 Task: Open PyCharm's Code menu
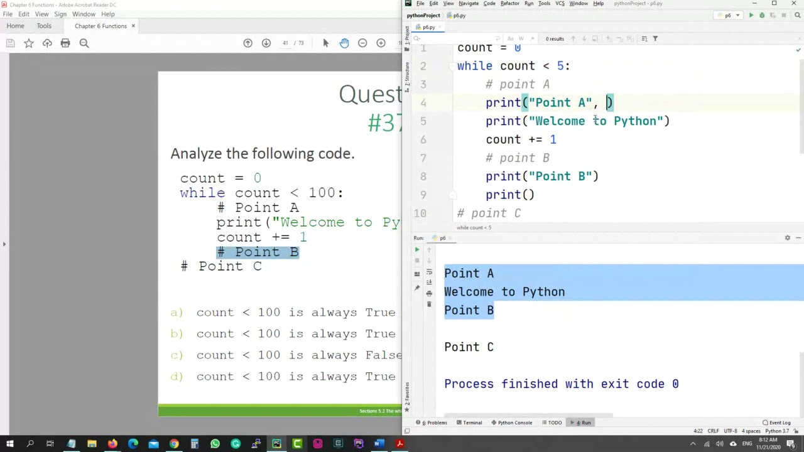pos(489,3)
